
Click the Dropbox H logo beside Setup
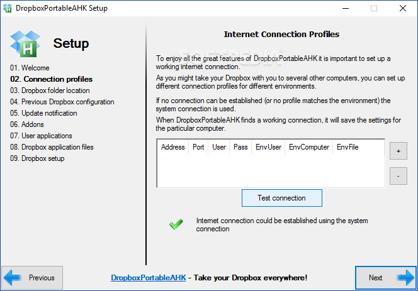coord(25,44)
